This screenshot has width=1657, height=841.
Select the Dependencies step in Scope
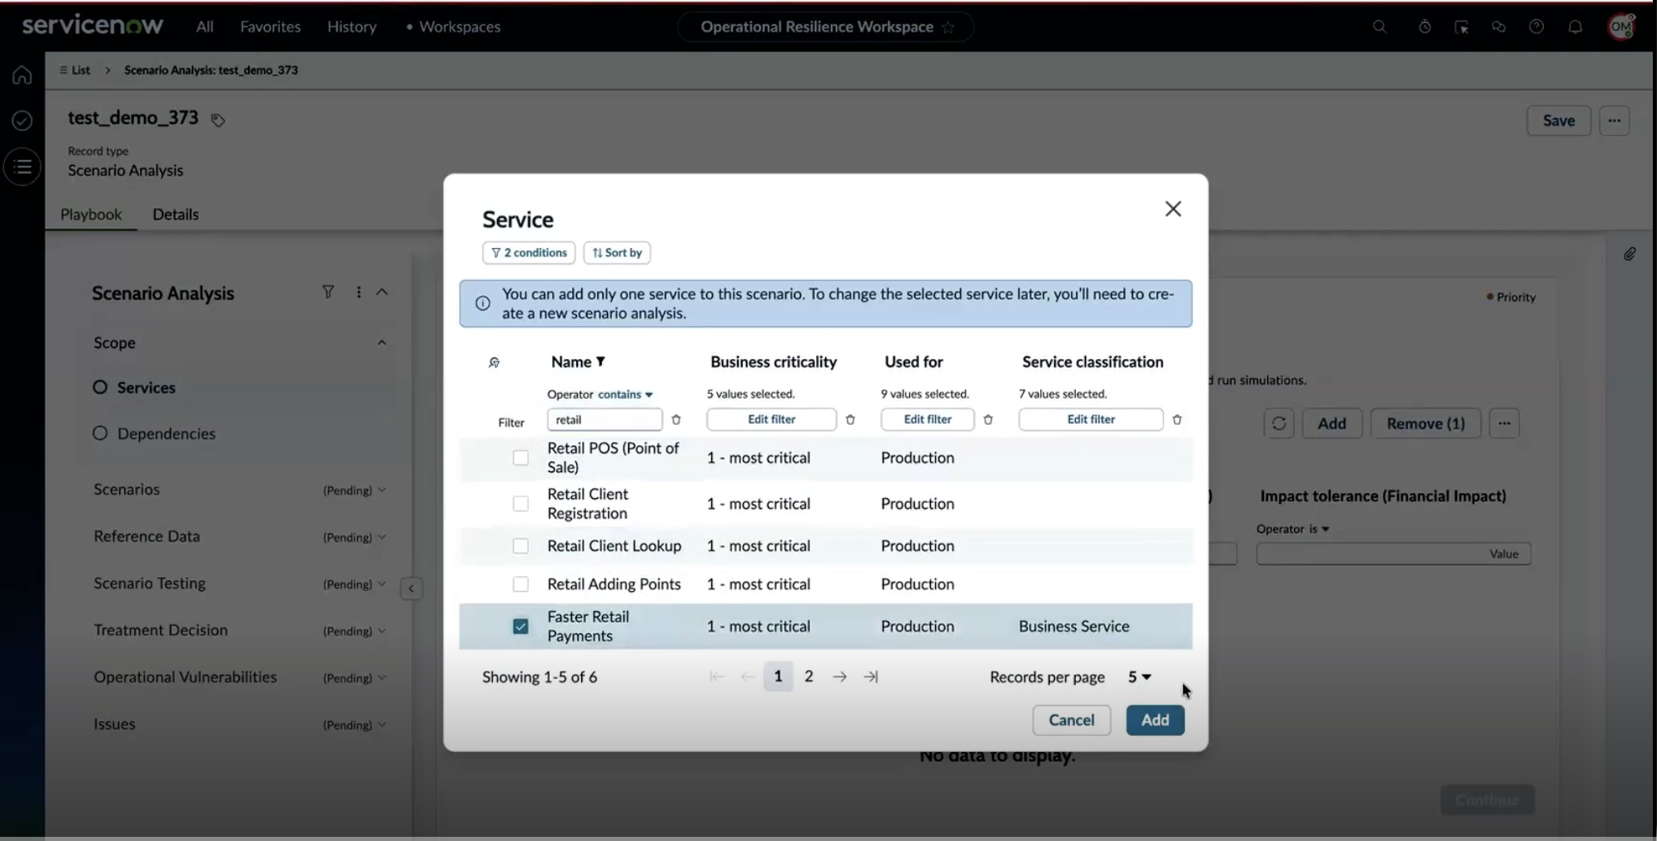(166, 434)
